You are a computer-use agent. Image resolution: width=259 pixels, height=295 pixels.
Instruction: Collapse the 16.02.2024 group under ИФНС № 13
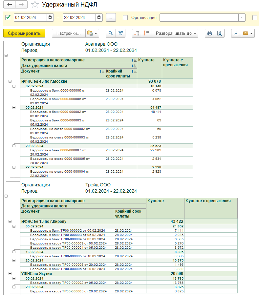point(14,252)
